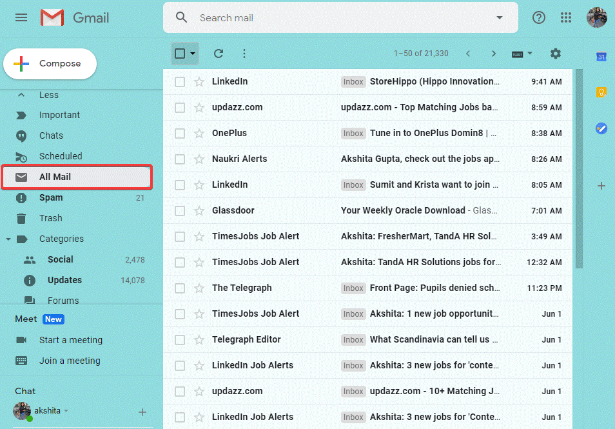Open the select-all dropdown arrow
This screenshot has width=615, height=429.
tap(193, 54)
